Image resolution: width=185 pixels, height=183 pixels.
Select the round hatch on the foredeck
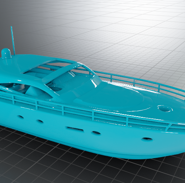click(x=165, y=108)
